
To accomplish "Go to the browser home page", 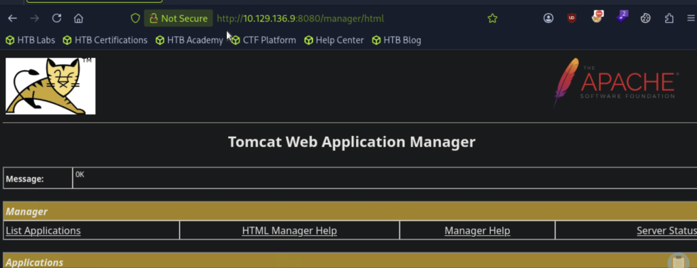I will [79, 18].
